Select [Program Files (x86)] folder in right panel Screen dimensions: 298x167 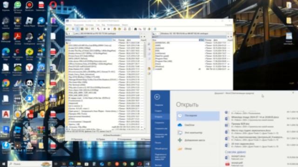[163, 61]
